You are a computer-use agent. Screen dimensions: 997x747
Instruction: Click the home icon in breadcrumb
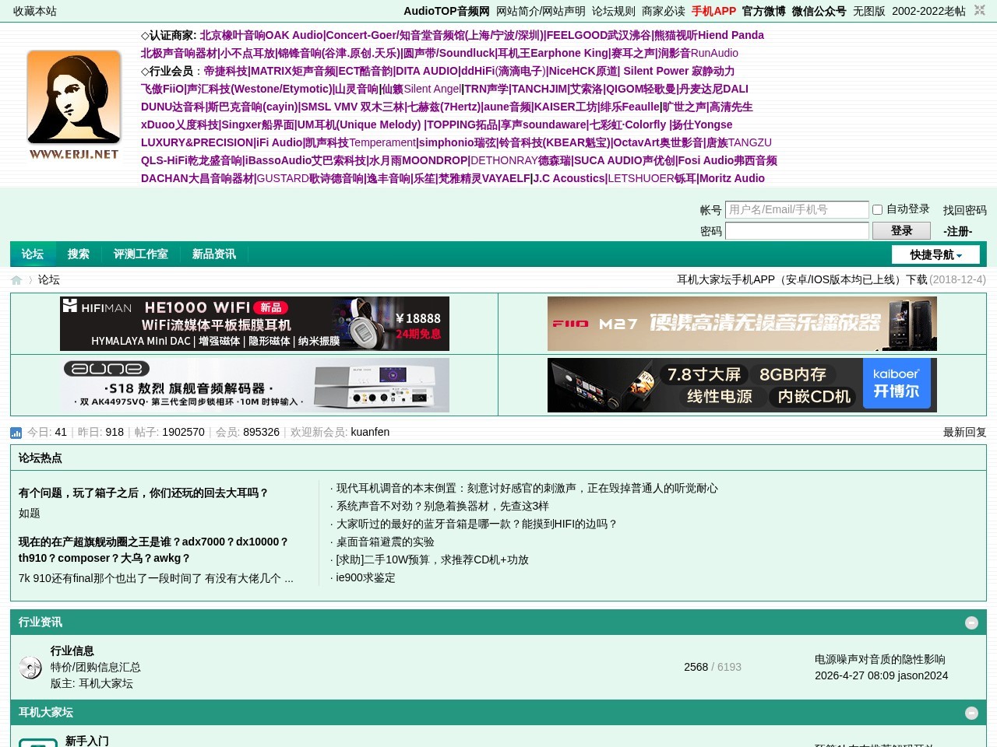click(x=16, y=280)
